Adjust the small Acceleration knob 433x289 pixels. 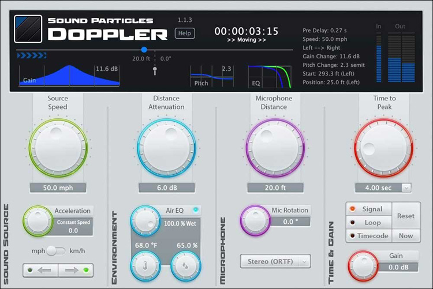coord(38,221)
